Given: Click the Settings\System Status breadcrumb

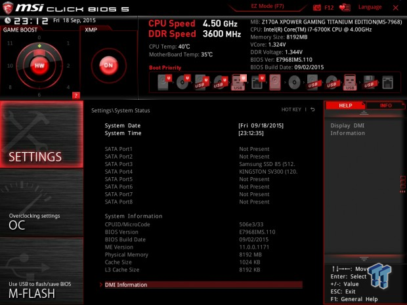Looking at the screenshot, I should 120,110.
